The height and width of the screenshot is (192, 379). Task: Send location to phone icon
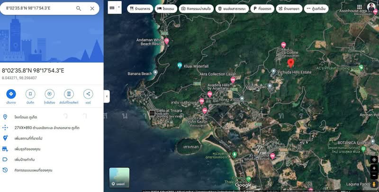[x=69, y=94]
